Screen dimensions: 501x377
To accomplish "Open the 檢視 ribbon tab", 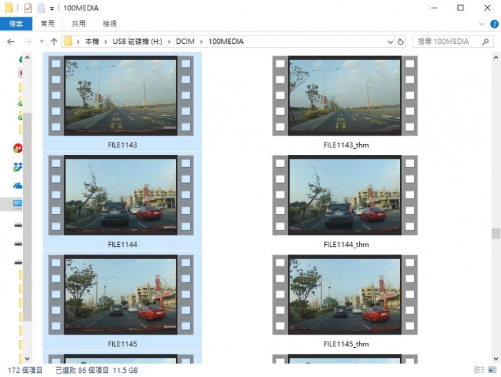I will click(109, 24).
